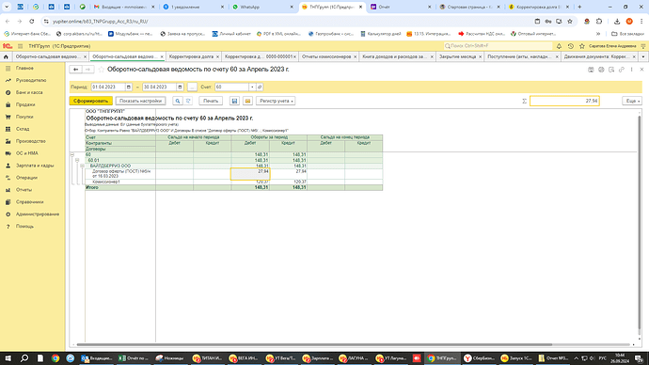
Task: Switch to Закрытие месяца tab
Action: [457, 56]
